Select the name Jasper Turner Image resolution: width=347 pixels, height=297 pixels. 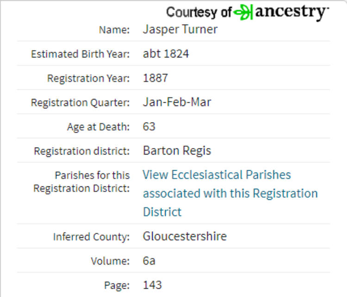(180, 30)
